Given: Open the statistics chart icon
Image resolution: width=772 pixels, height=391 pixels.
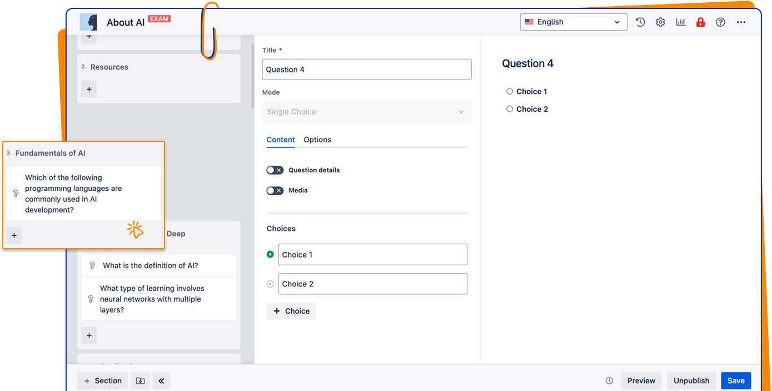Looking at the screenshot, I should click(x=680, y=22).
